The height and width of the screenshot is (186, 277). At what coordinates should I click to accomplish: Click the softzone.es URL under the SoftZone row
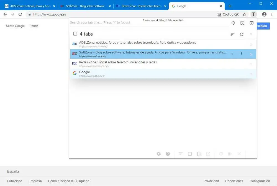93,56
